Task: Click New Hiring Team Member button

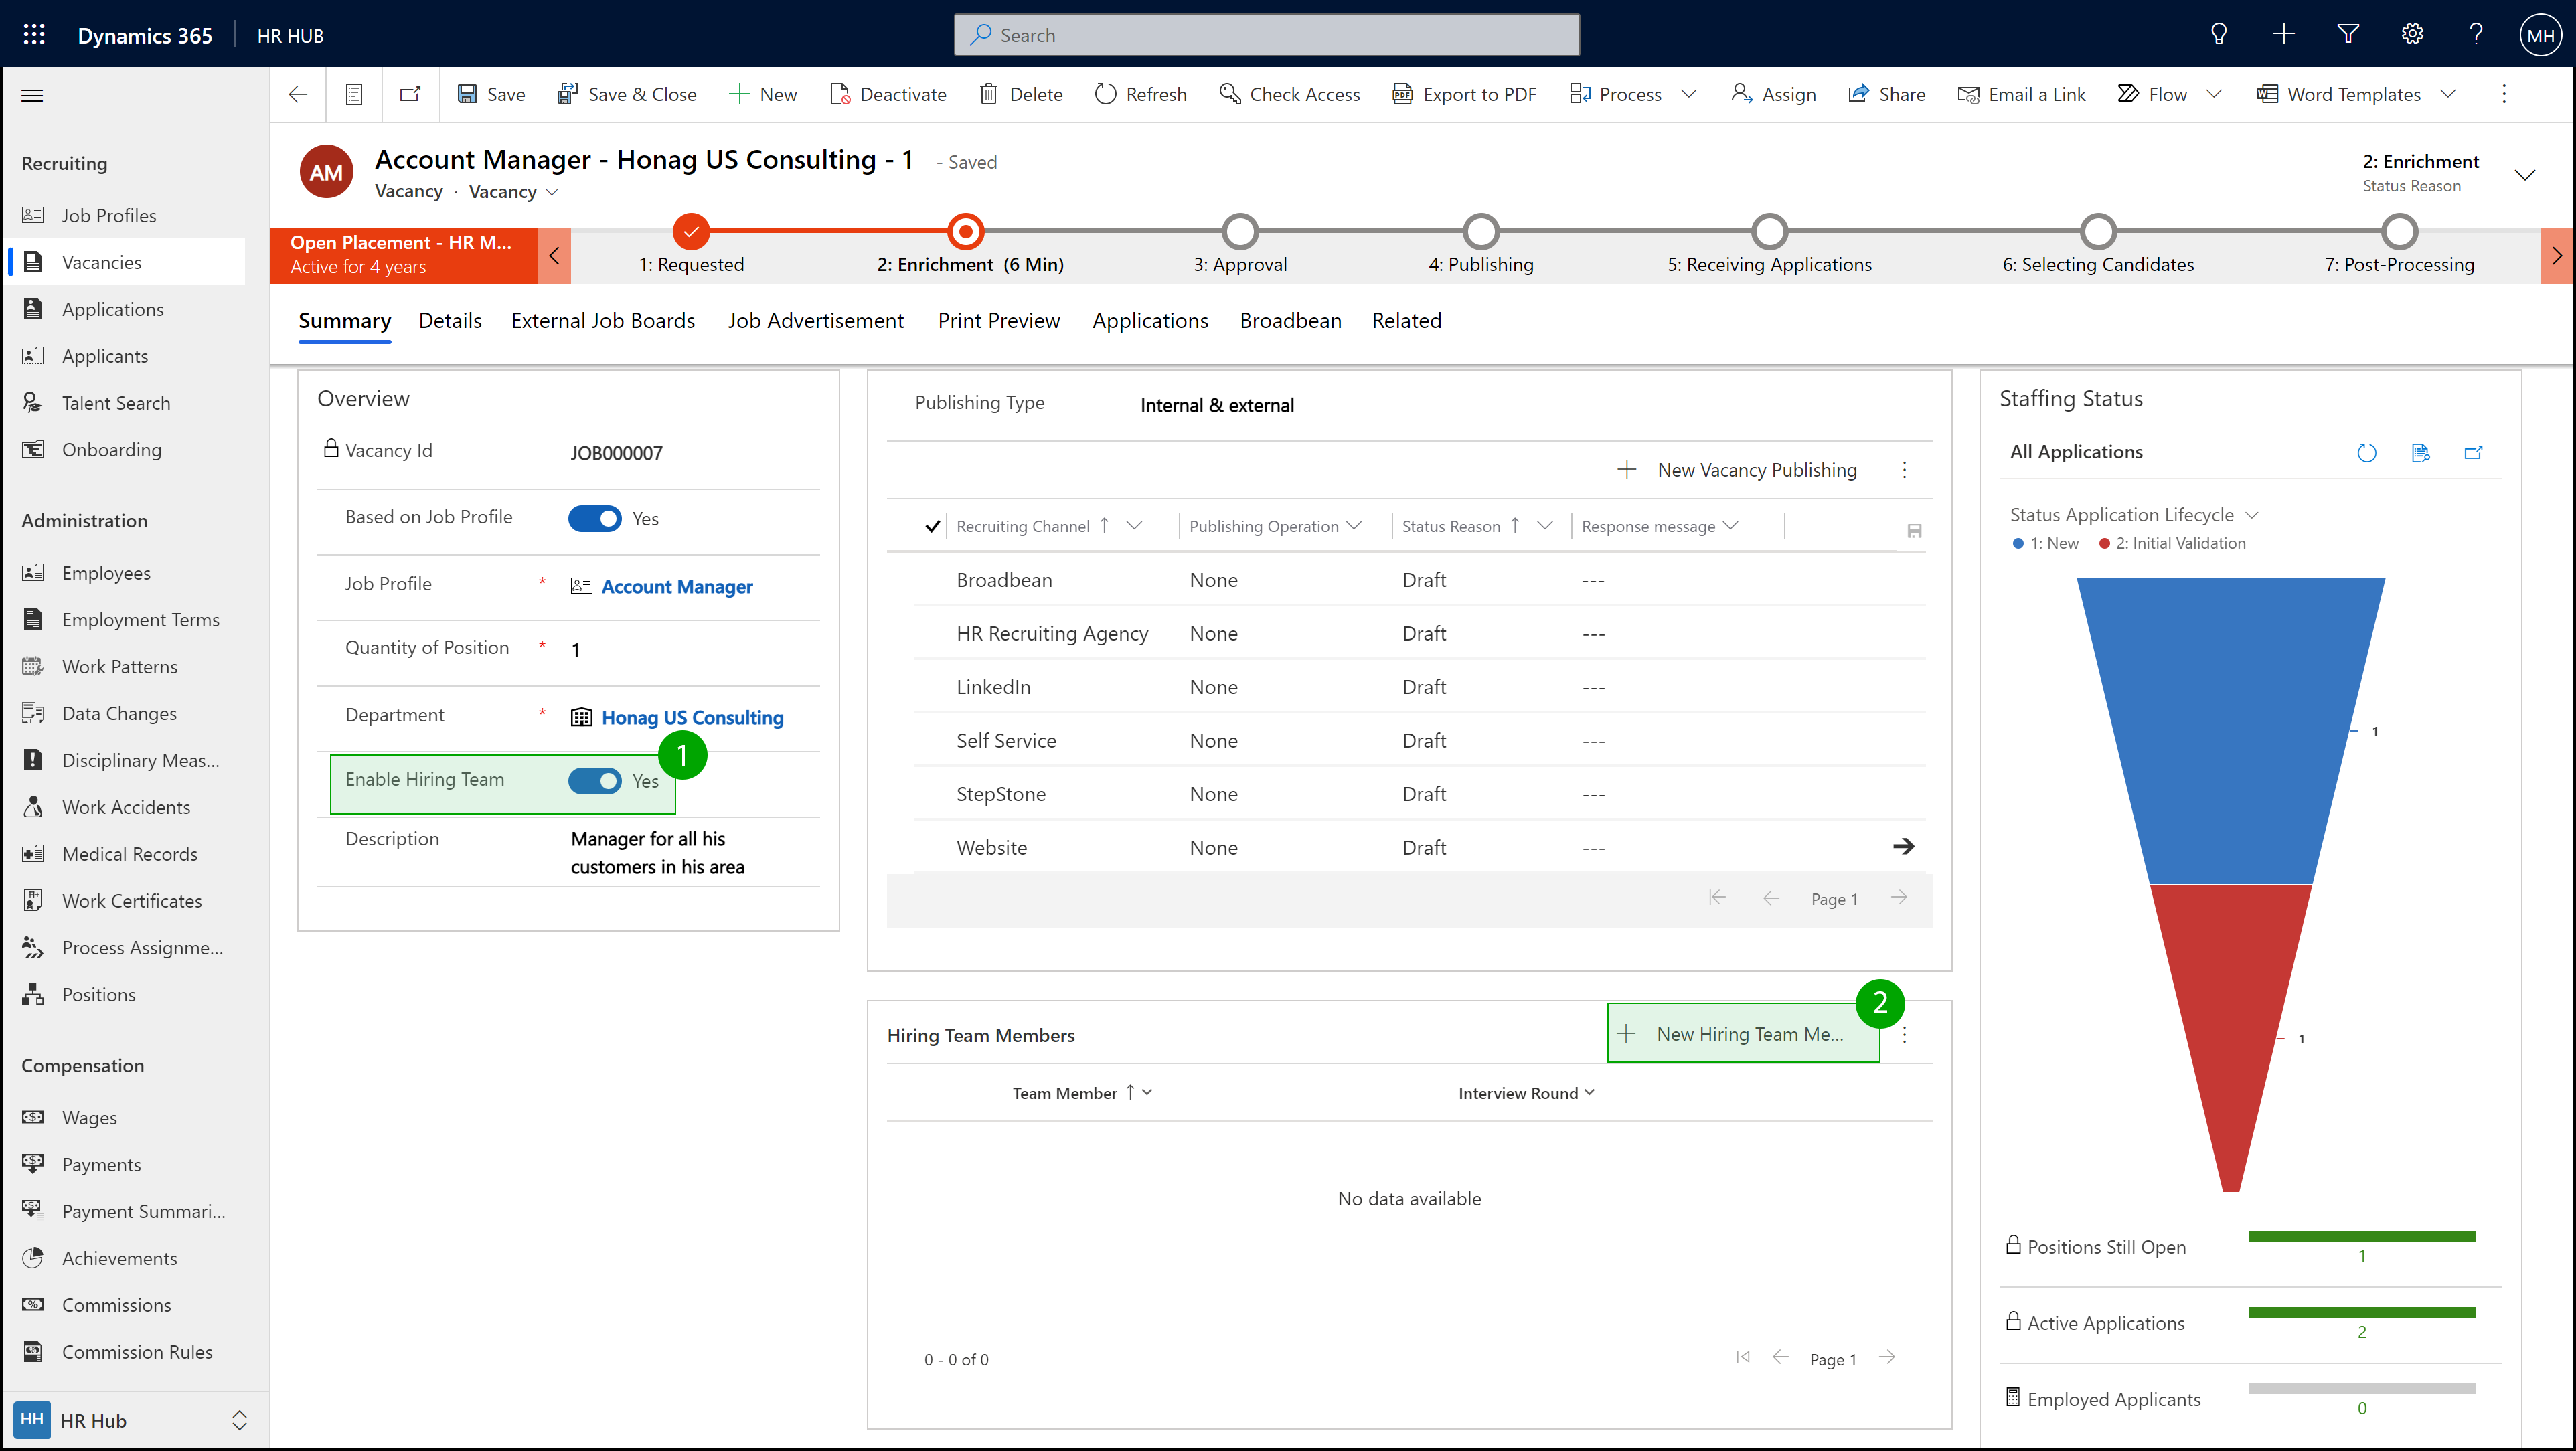Action: pos(1743,1034)
